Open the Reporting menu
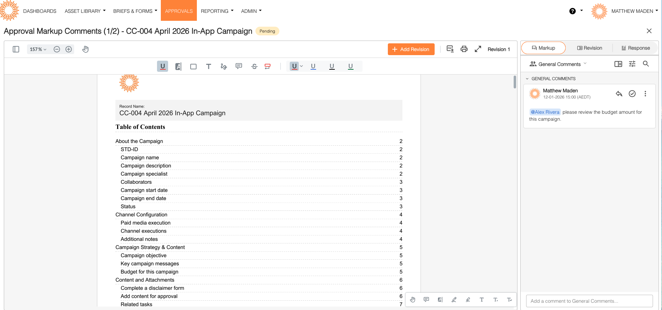 click(x=217, y=11)
